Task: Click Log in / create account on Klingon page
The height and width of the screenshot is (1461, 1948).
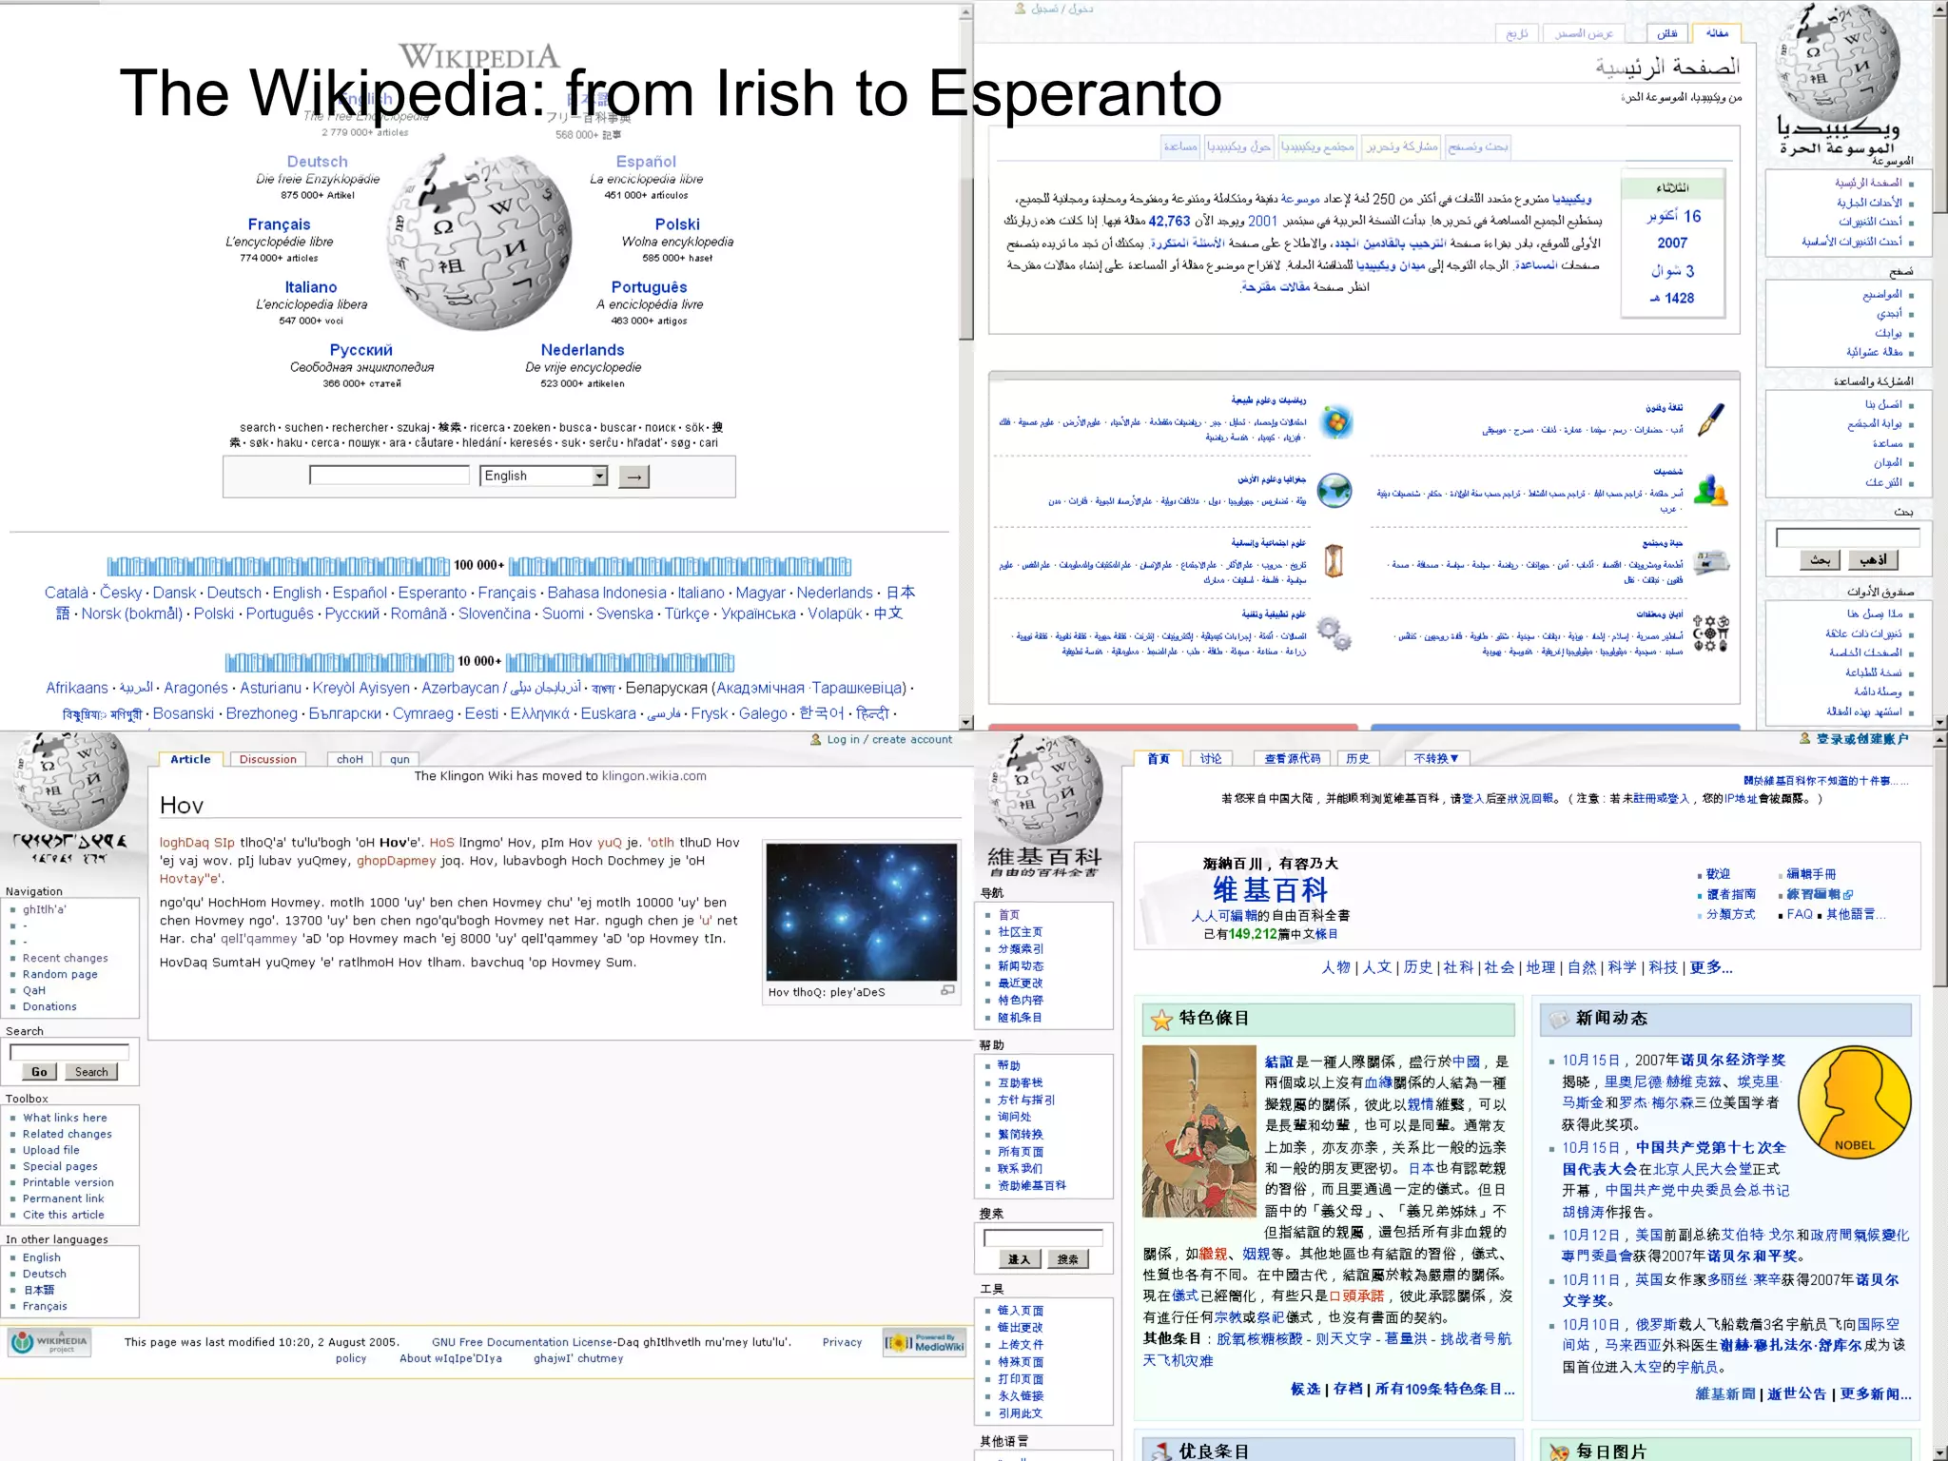Action: 889,739
